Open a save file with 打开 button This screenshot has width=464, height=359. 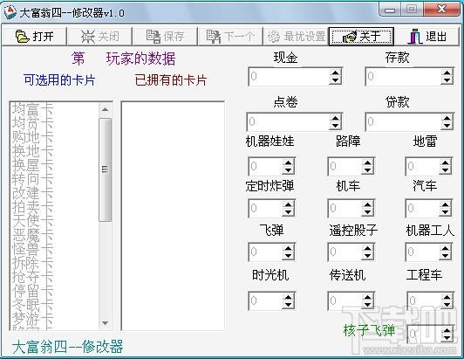tap(34, 37)
